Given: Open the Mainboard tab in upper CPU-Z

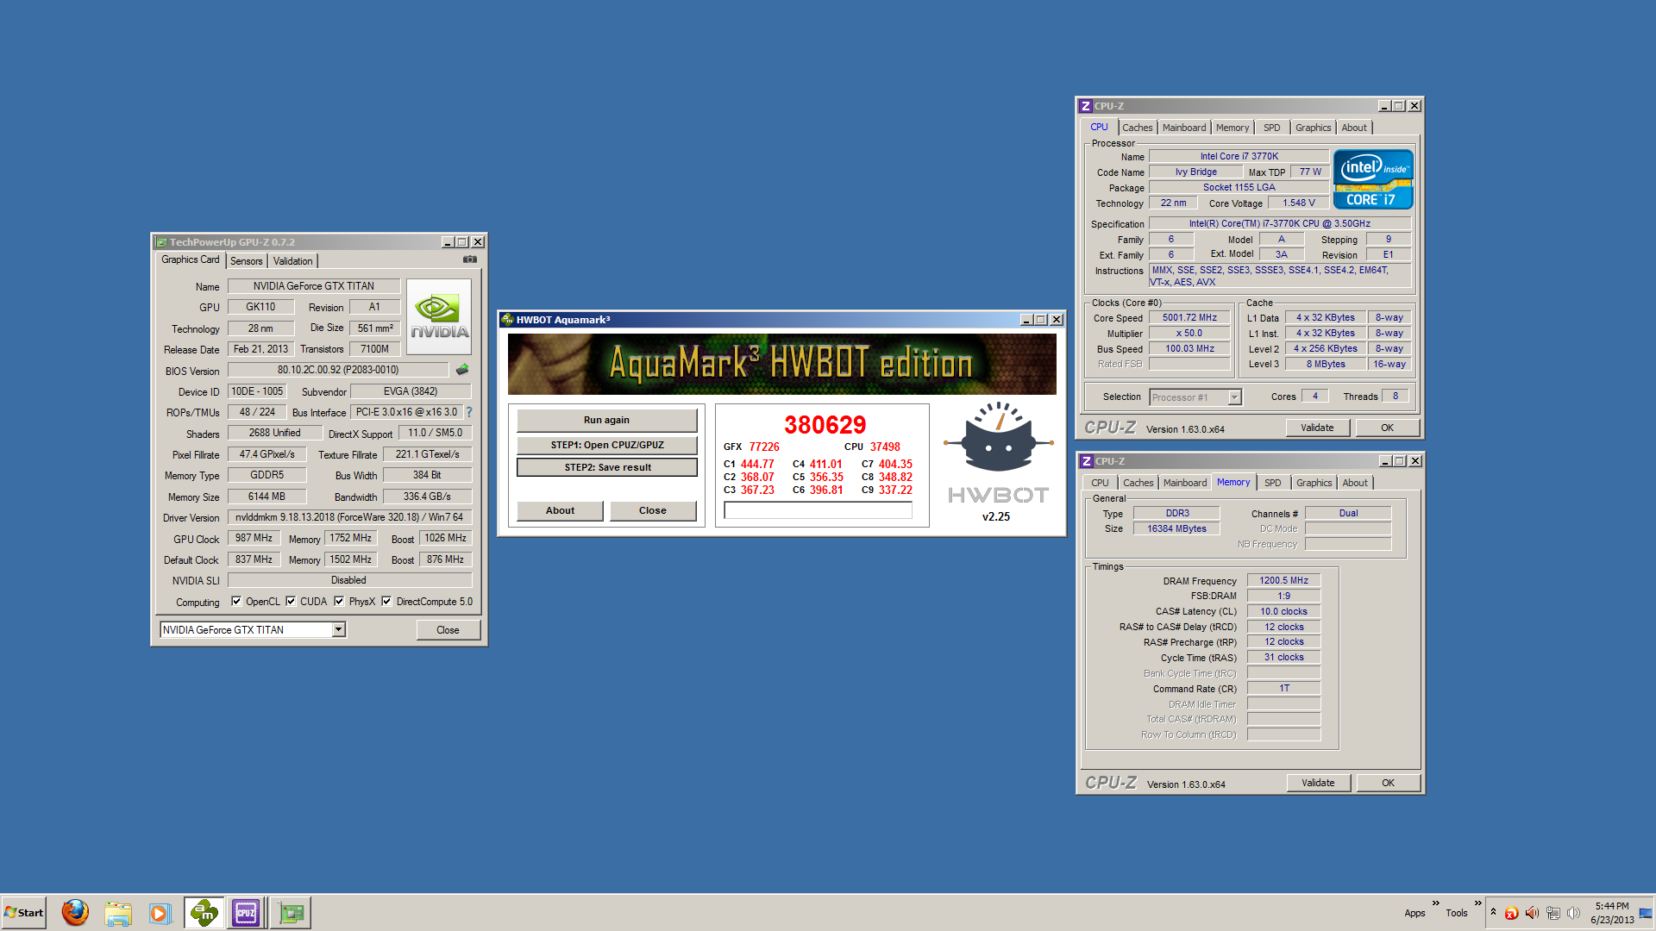Looking at the screenshot, I should 1183,128.
